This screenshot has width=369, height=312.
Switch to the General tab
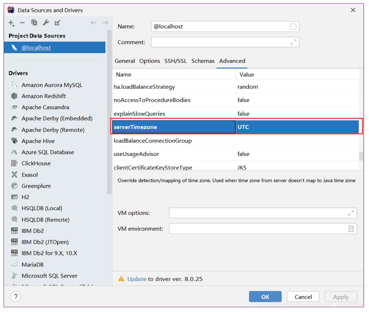click(x=125, y=61)
